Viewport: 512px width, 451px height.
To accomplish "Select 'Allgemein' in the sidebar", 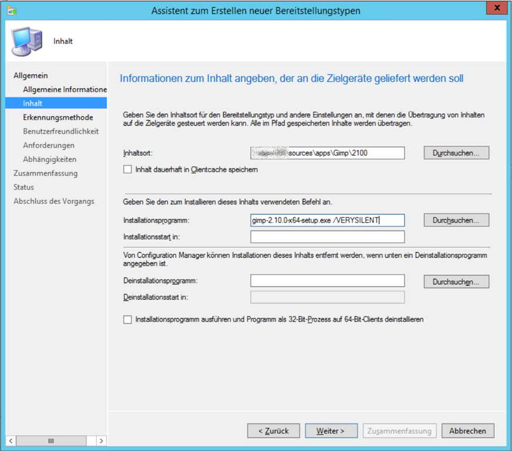I will pos(31,75).
